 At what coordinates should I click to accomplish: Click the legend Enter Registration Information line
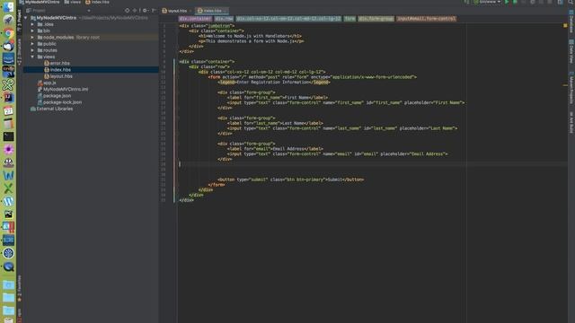tap(274, 83)
